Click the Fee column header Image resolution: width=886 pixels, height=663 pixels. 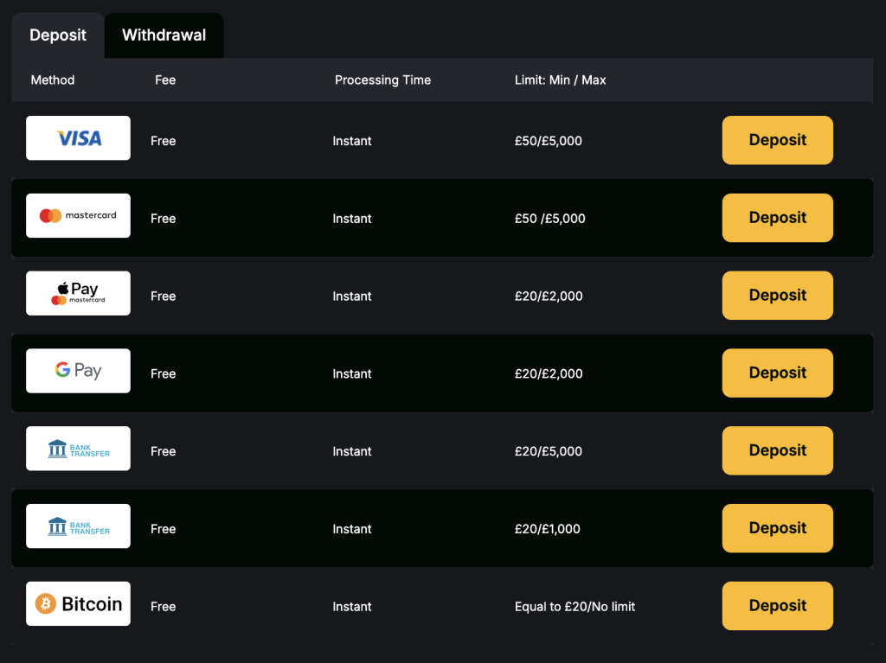[x=164, y=80]
